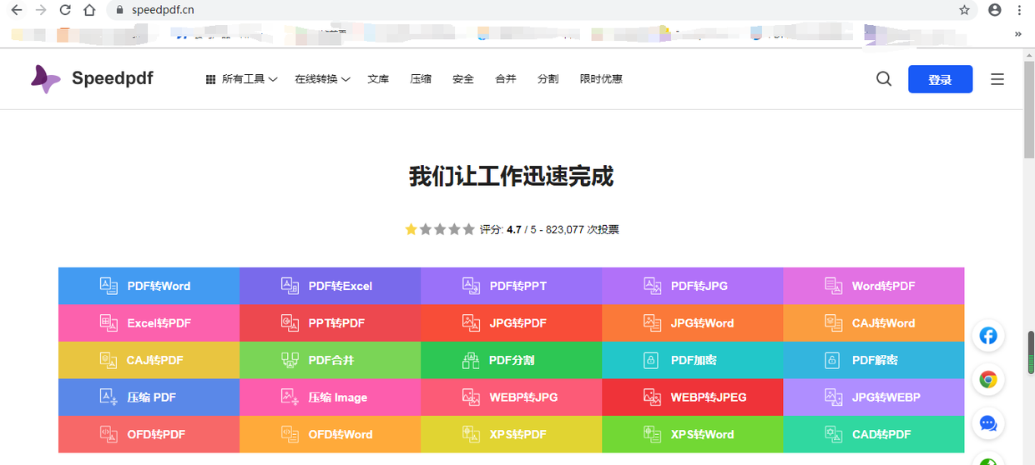Open Chrome three-dot menu
This screenshot has height=465, width=1035.
[1019, 10]
